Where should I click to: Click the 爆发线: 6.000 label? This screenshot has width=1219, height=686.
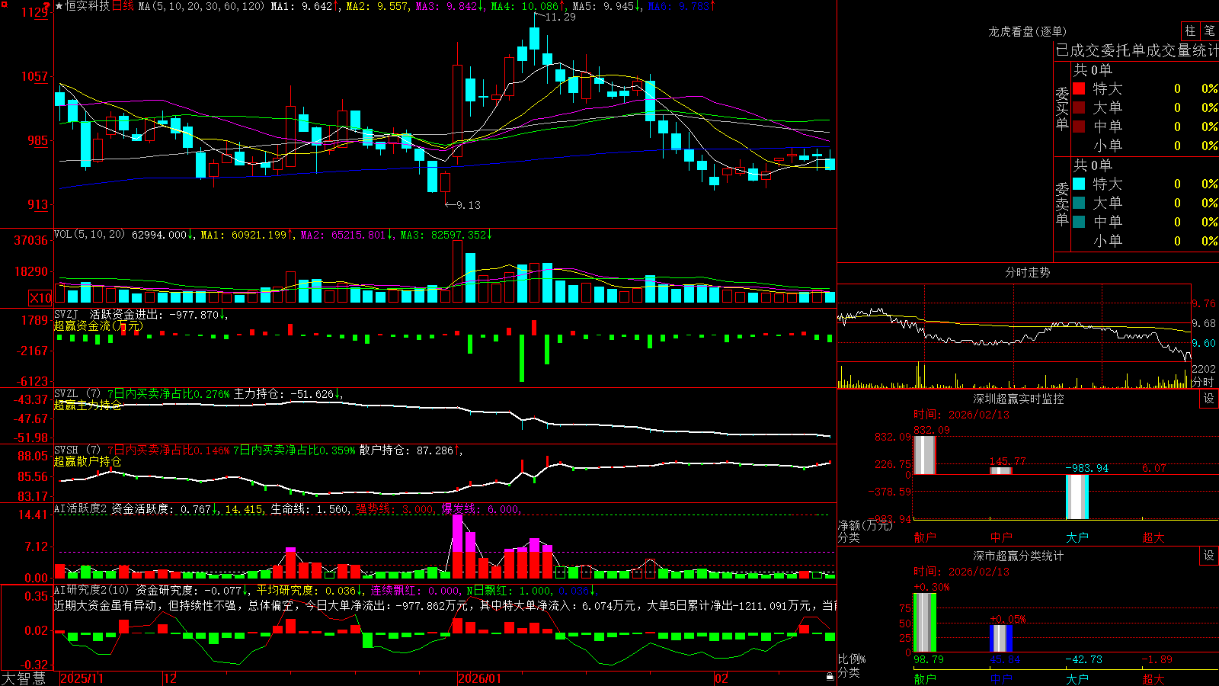480,509
